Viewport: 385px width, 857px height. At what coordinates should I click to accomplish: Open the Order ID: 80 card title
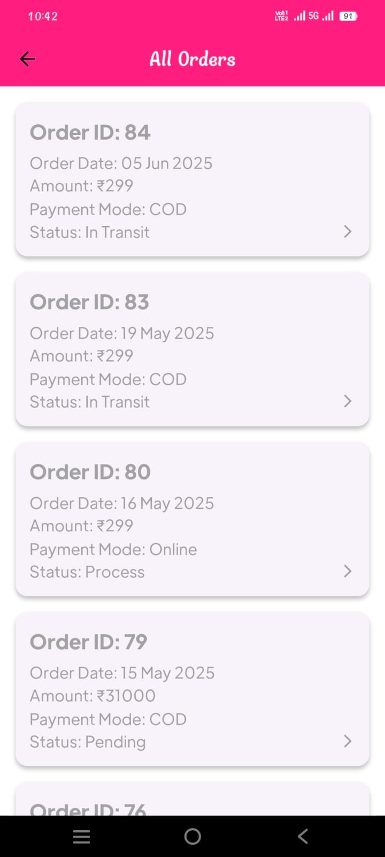point(90,472)
